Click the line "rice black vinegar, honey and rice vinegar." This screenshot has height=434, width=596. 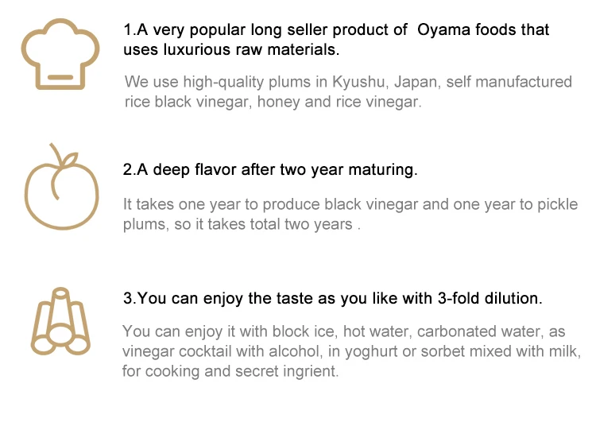(273, 102)
